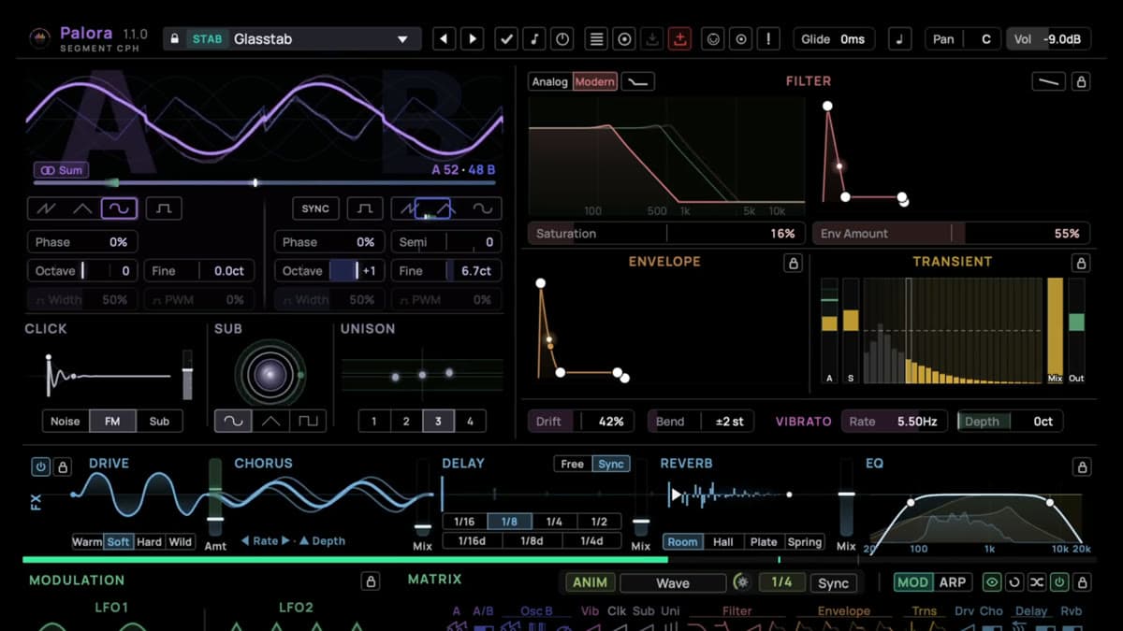Toggle the EQ section lock
This screenshot has height=631, width=1123.
[1081, 466]
